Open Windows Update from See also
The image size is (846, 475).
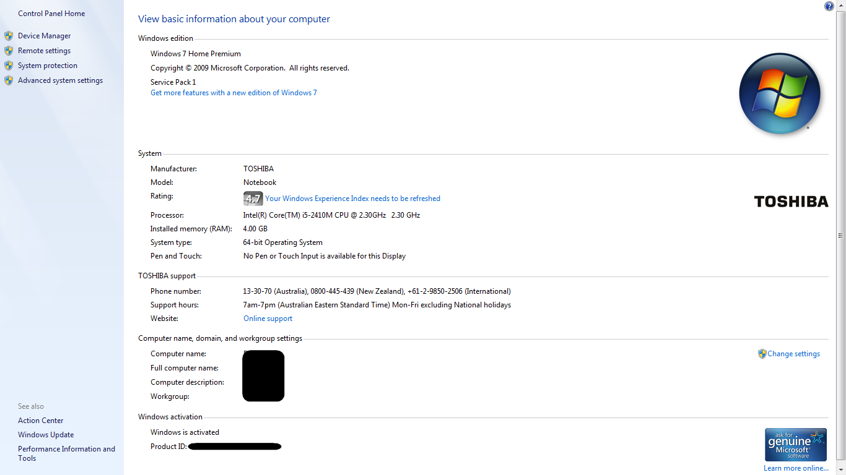coord(46,435)
